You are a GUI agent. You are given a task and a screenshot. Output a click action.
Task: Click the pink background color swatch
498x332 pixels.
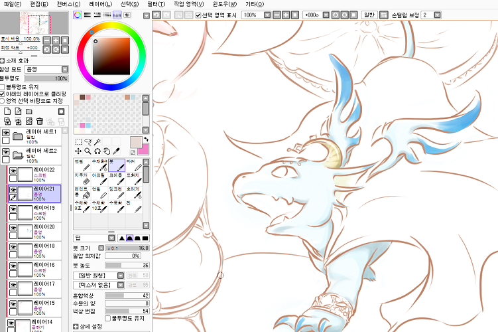coord(143,148)
